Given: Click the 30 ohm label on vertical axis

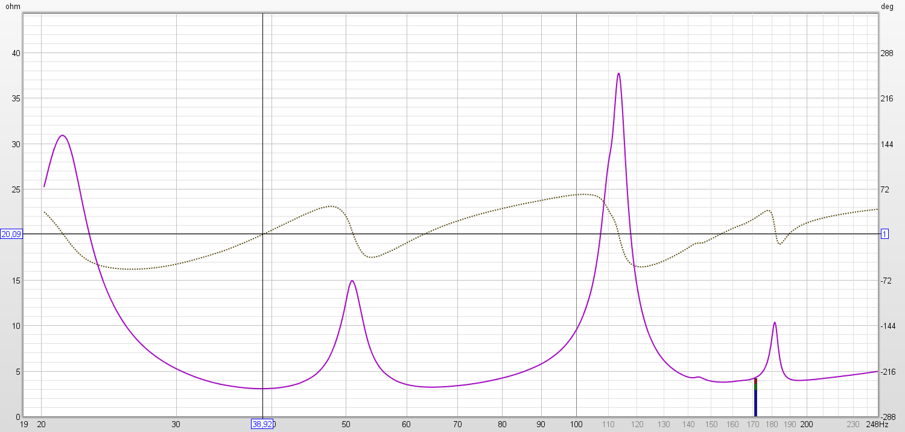Looking at the screenshot, I should pyautogui.click(x=16, y=144).
